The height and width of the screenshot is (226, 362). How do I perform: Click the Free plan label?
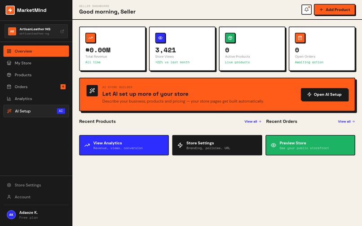(28, 217)
